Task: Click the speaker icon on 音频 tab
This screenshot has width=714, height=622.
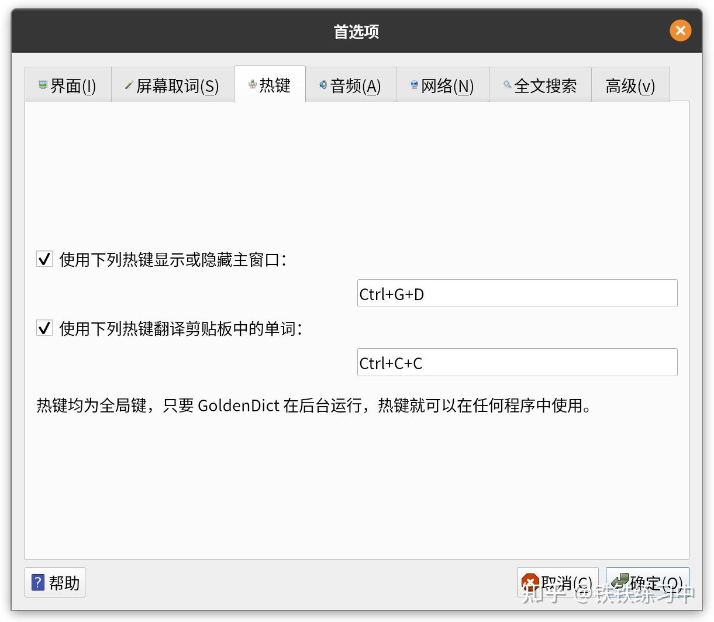Action: [323, 85]
